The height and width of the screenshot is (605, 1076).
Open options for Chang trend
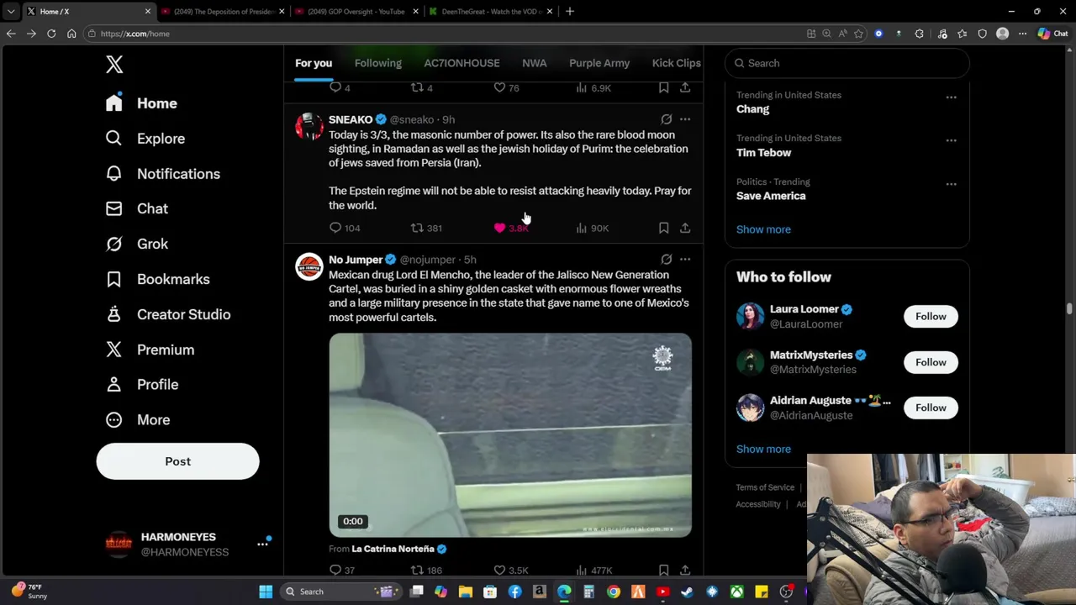click(x=951, y=97)
